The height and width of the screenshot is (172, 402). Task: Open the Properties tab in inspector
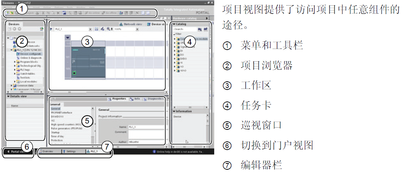(117, 99)
